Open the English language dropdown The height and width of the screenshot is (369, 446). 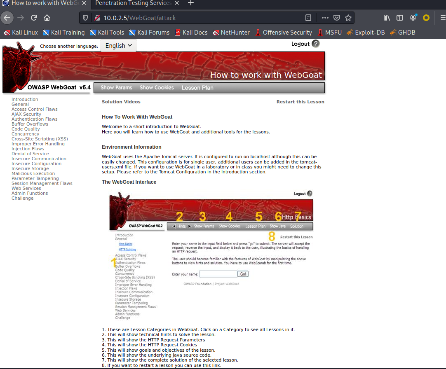click(x=118, y=46)
